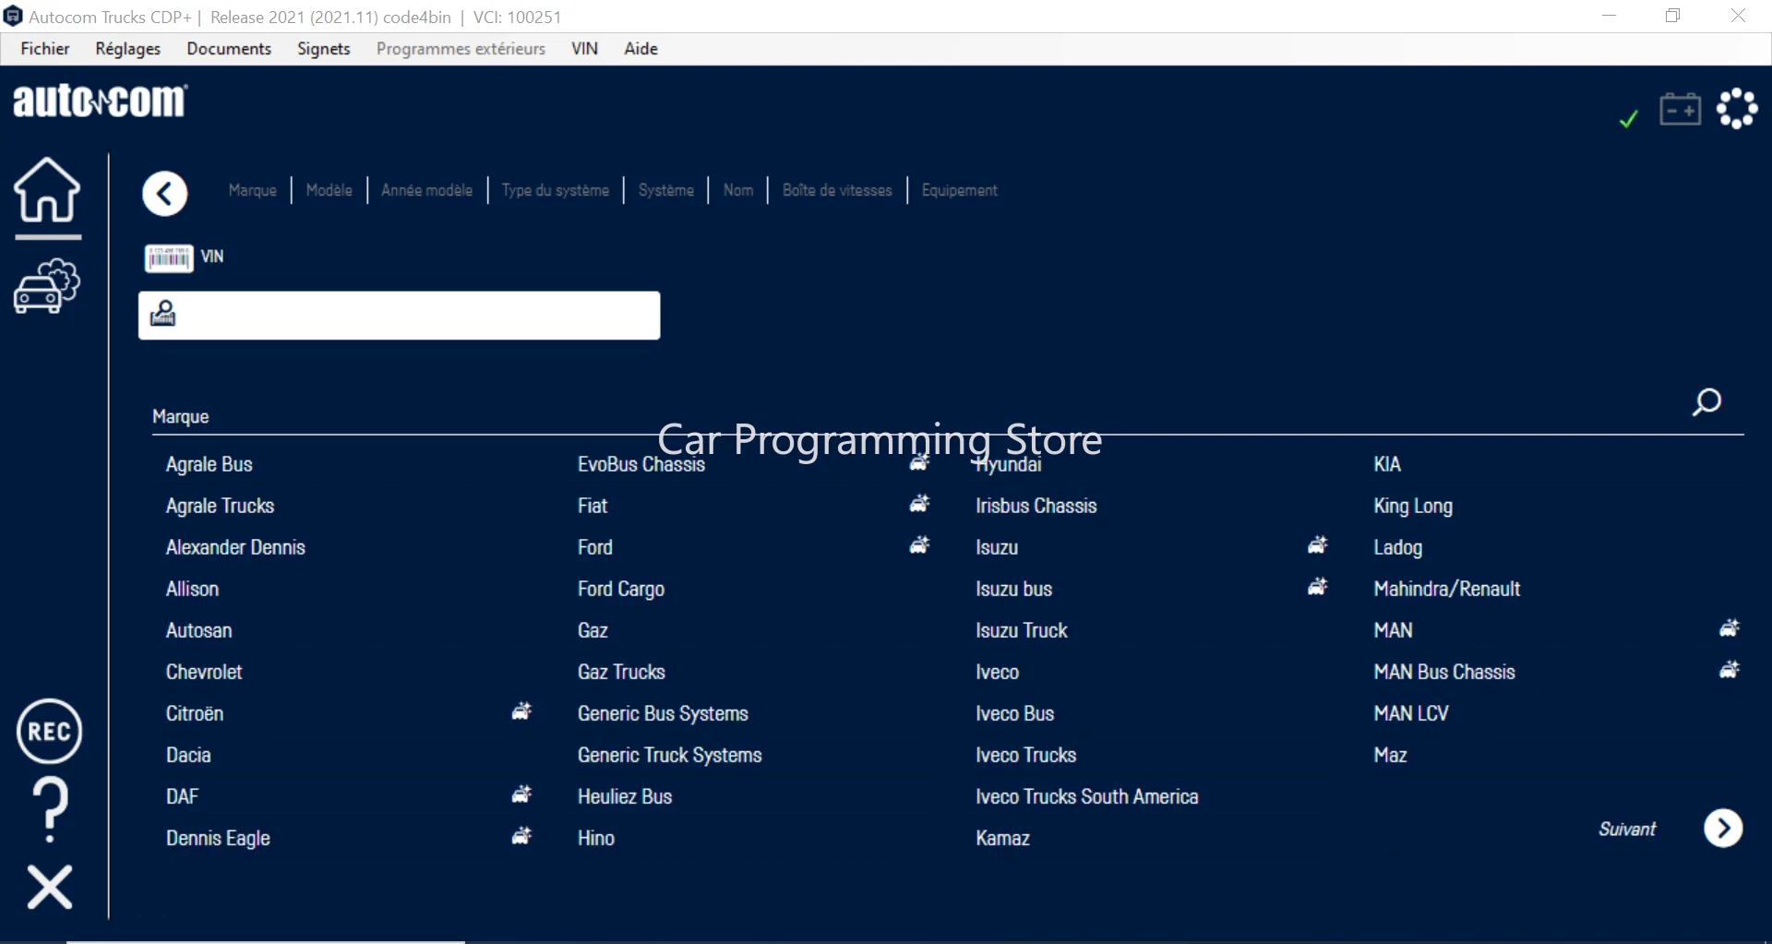Click the car icon beside MAN
The image size is (1772, 944).
1730,628
